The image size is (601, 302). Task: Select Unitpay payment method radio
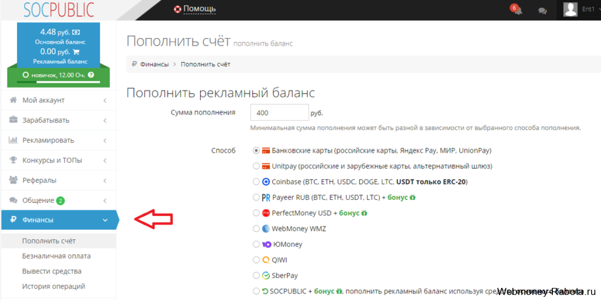pos(256,166)
